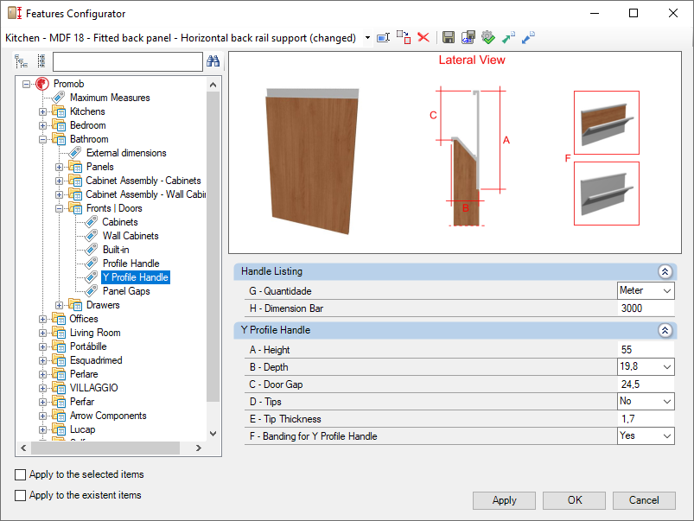Open the D - Tips dropdown

pyautogui.click(x=666, y=402)
